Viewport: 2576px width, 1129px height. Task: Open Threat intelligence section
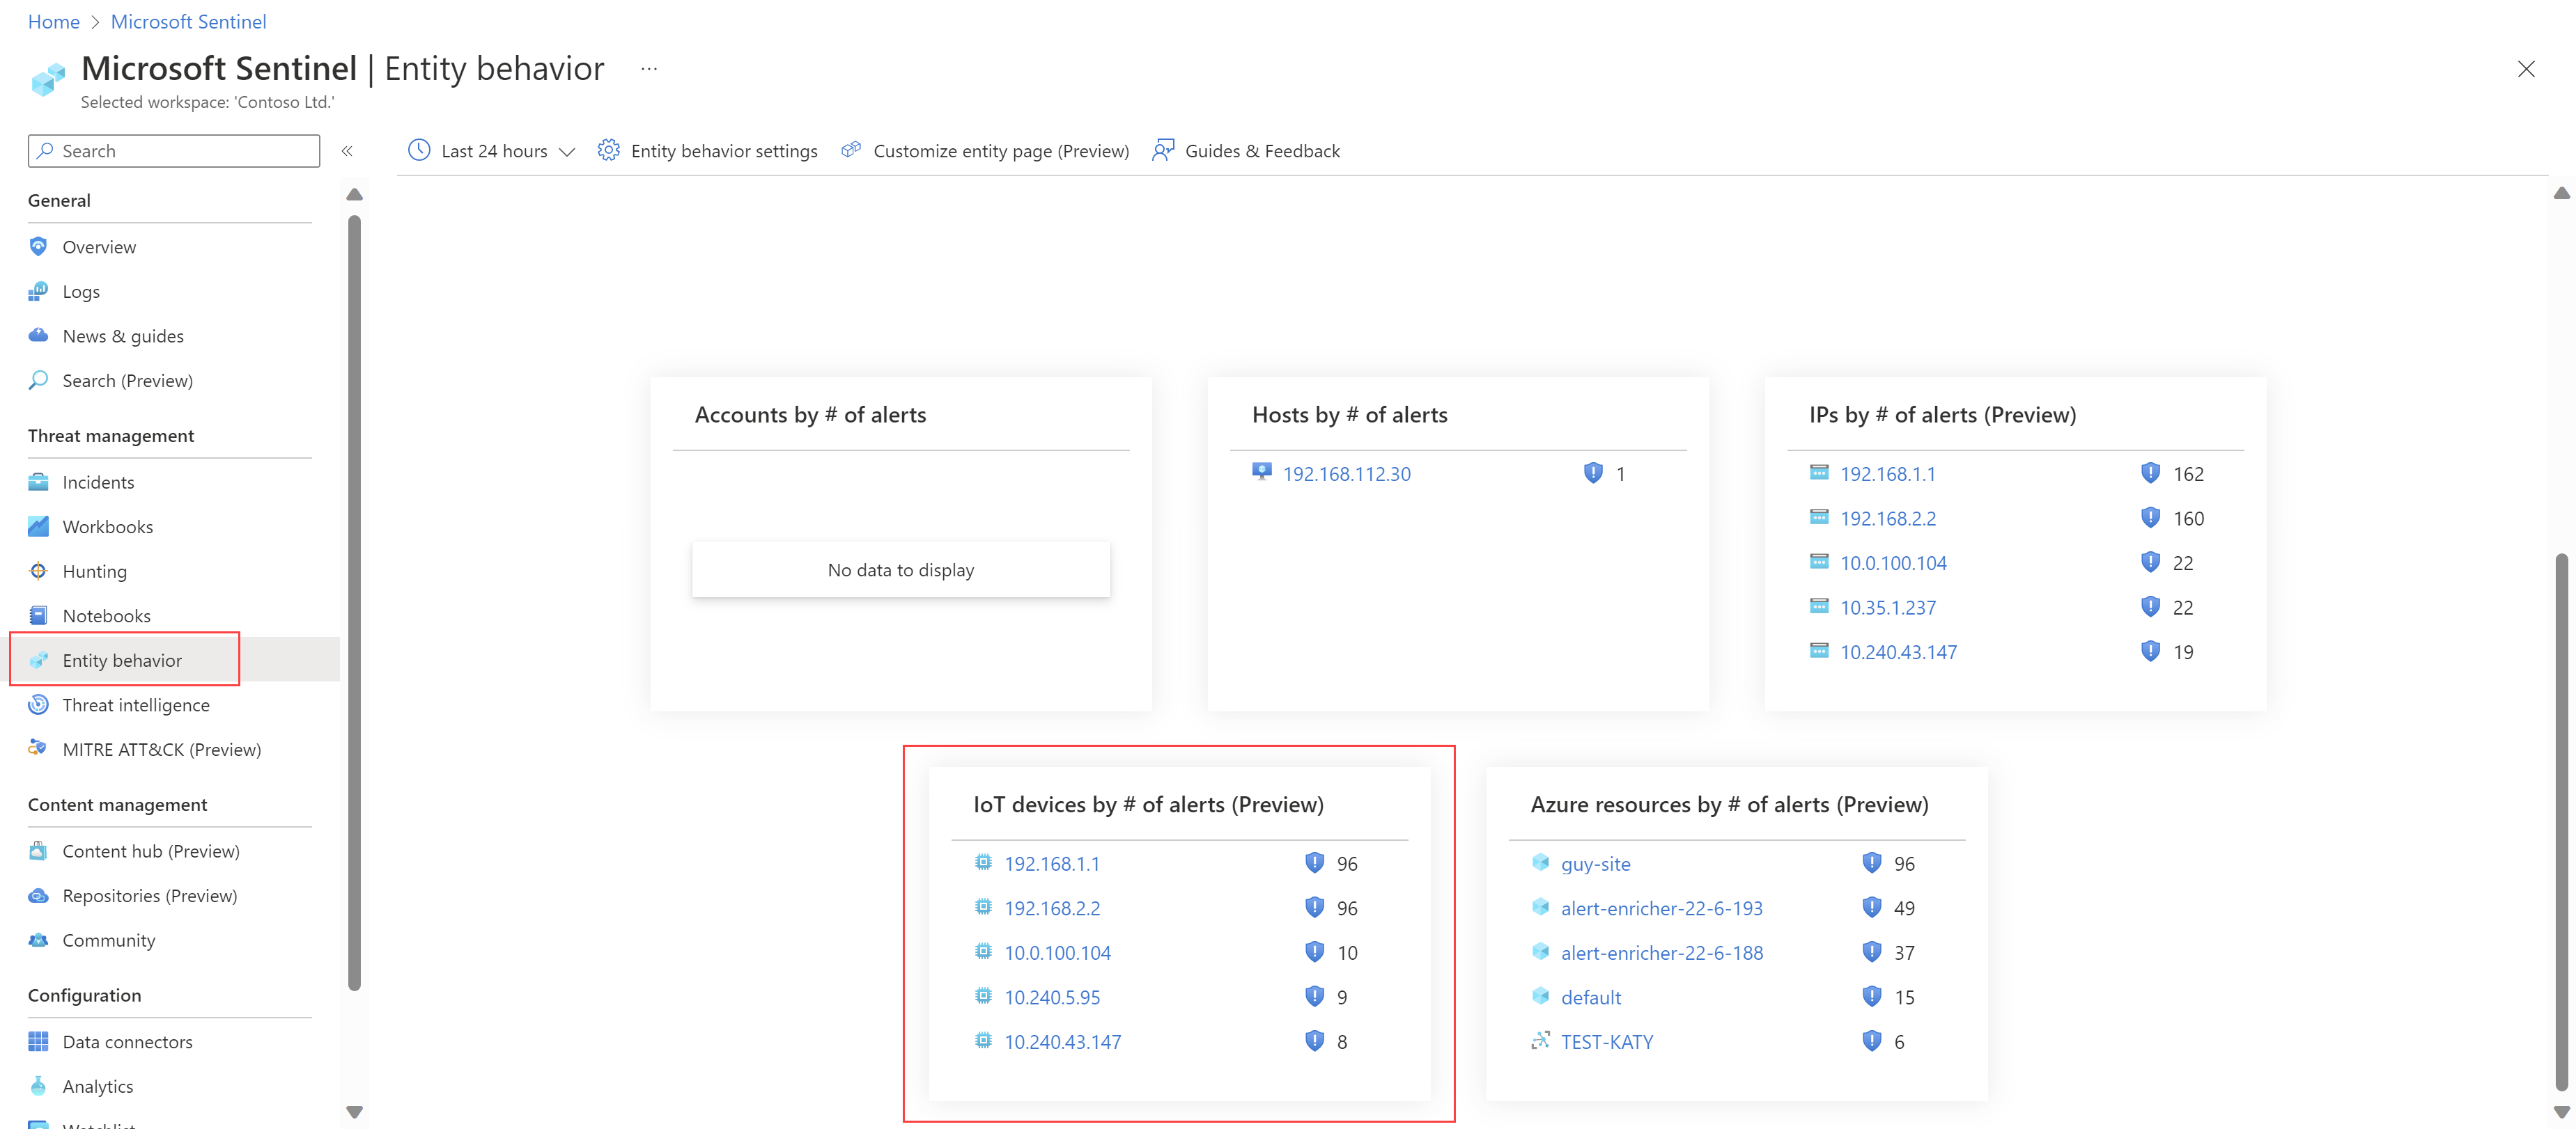[x=134, y=704]
